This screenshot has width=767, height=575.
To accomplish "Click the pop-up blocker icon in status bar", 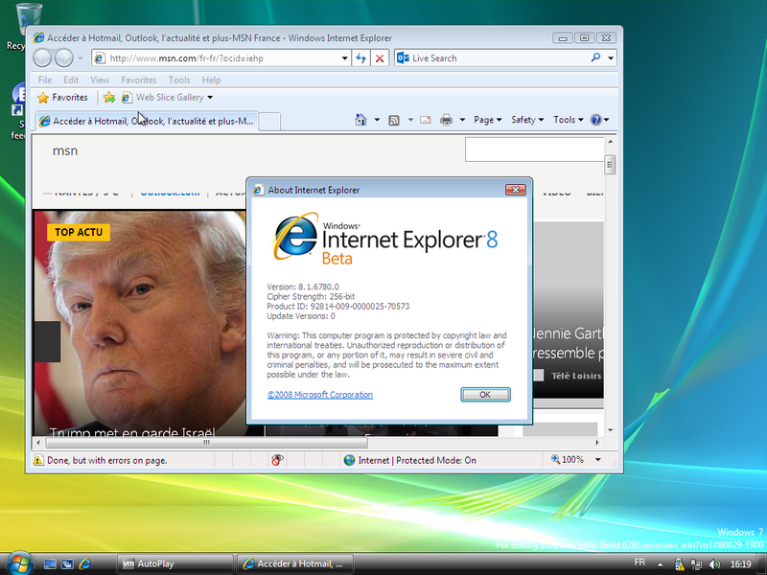I will (x=277, y=460).
